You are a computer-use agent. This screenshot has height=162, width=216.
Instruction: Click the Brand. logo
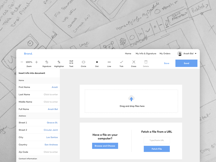(28, 53)
